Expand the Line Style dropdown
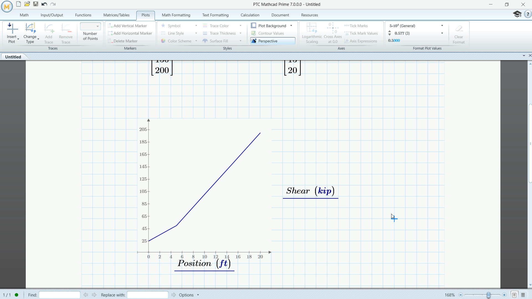The width and height of the screenshot is (532, 299). click(x=196, y=33)
